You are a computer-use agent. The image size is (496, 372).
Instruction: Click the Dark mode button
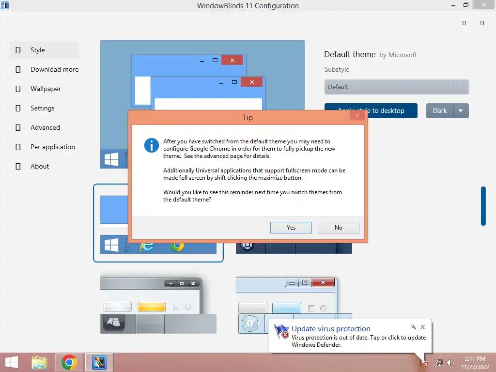click(440, 111)
